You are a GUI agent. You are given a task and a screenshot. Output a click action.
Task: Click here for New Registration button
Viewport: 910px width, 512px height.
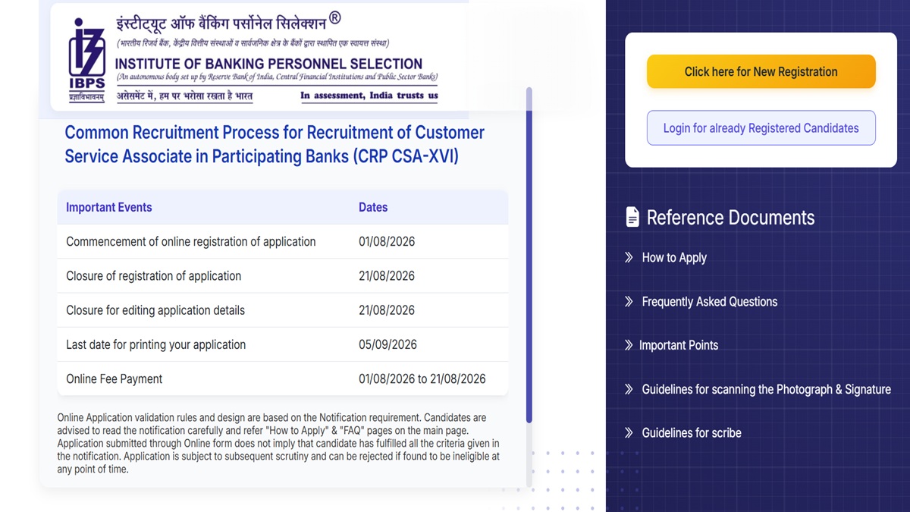pos(761,71)
